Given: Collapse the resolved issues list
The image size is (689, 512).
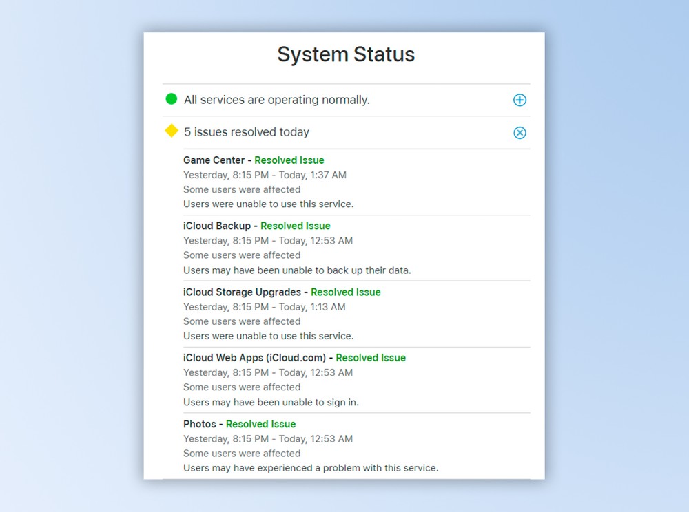Looking at the screenshot, I should pyautogui.click(x=520, y=132).
